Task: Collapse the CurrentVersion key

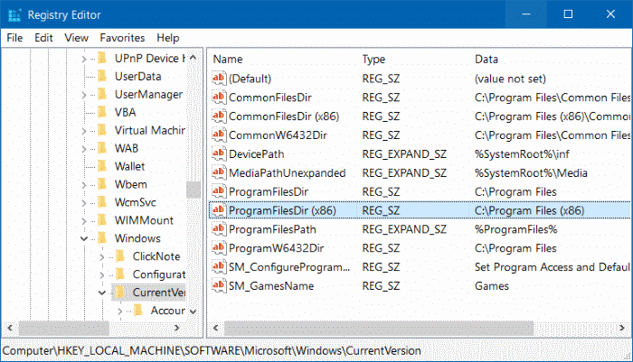Action: (102, 292)
